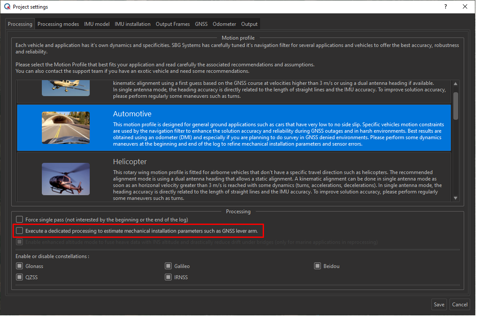Click the scrollbar down arrow icon
Image resolution: width=484 pixels, height=324 pixels.
[x=456, y=198]
